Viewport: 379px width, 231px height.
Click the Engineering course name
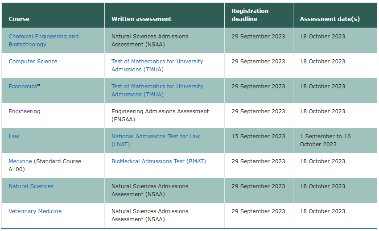point(25,111)
